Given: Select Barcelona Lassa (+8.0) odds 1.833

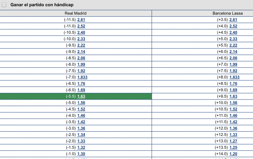Looking at the screenshot, I should pos(235,77).
